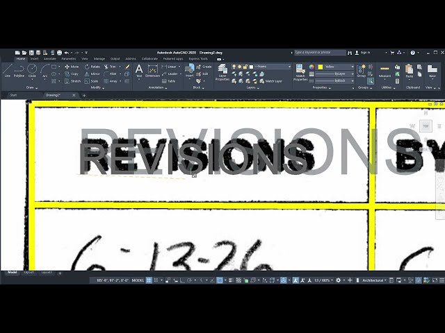Click the Undo arrow in quick access toolbar
Image resolution: width=445 pixels, height=333 pixels.
click(67, 53)
